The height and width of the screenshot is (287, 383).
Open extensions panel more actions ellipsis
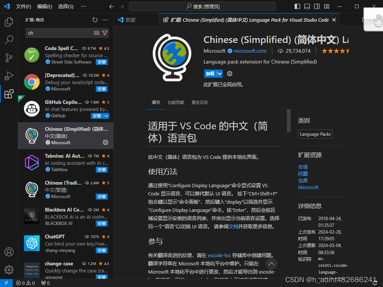105,20
